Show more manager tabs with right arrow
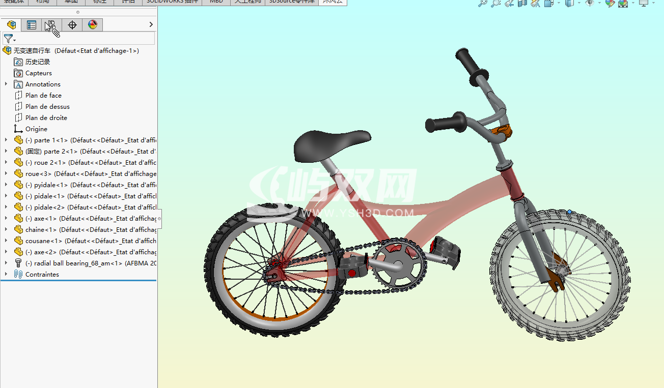 tap(151, 24)
